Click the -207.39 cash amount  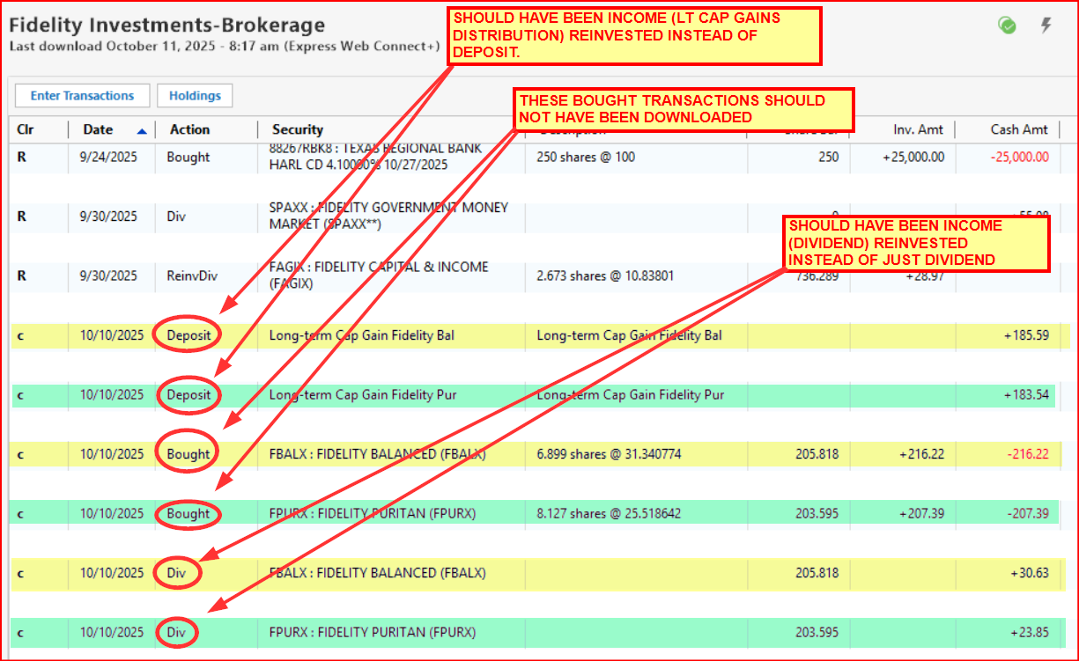point(1027,513)
